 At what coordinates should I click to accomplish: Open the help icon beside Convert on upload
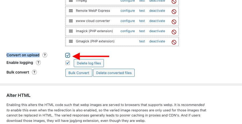[x=45, y=55]
